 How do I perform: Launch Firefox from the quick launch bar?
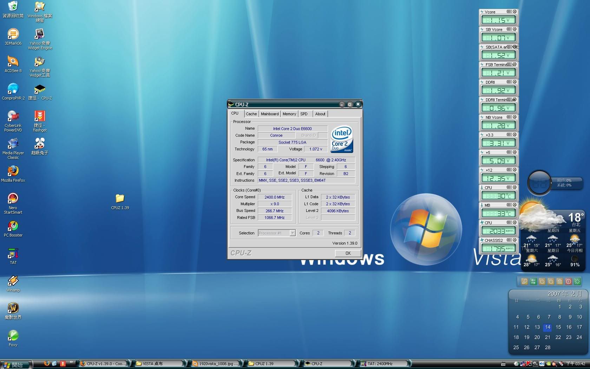(46, 364)
